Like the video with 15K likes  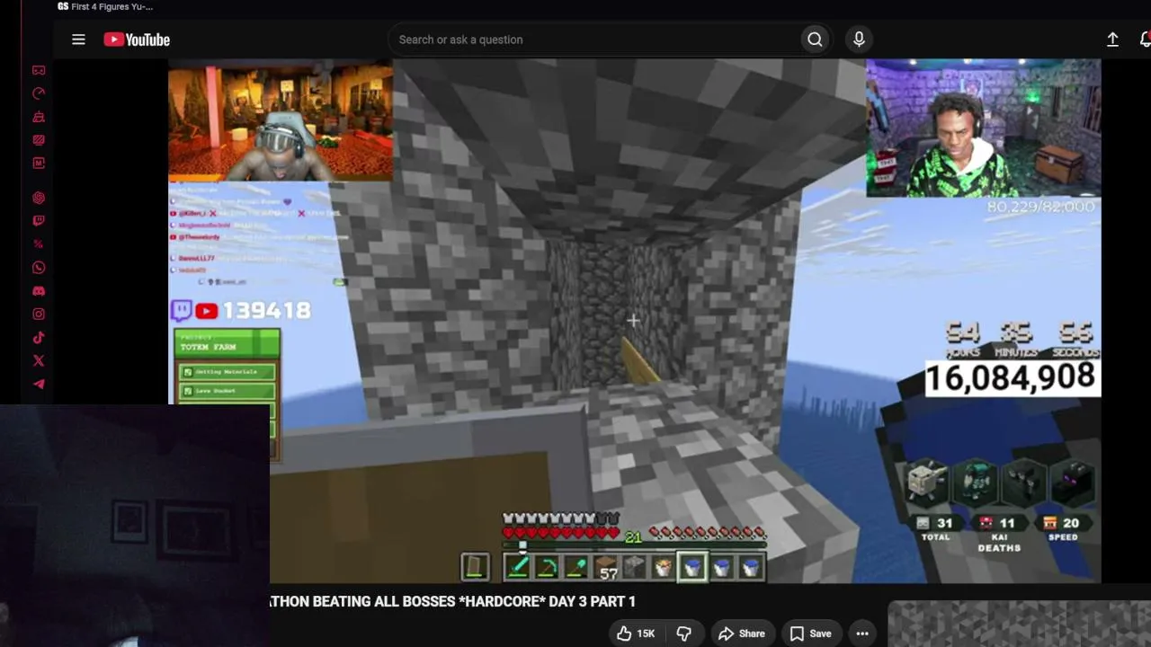pyautogui.click(x=635, y=634)
